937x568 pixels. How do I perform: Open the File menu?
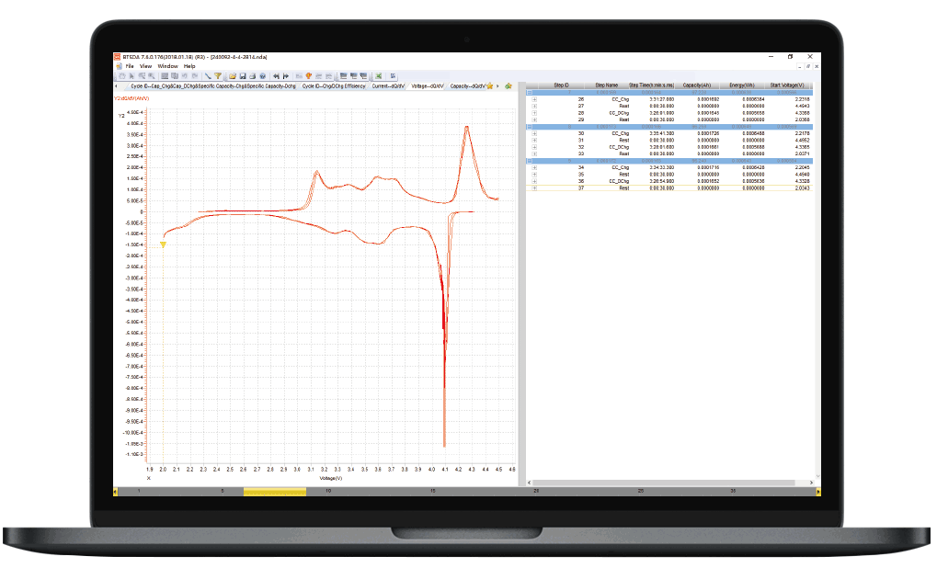(130, 66)
